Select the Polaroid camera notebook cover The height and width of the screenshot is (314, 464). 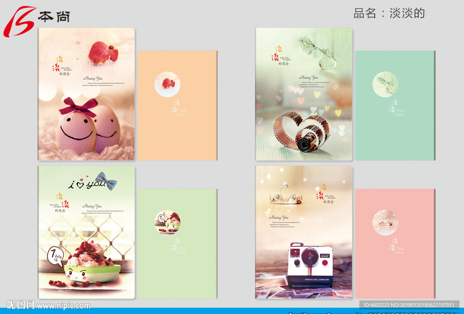[x=304, y=232]
